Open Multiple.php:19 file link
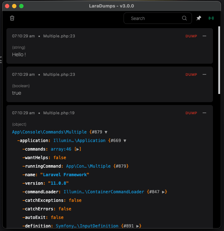 pyautogui.click(x=59, y=113)
